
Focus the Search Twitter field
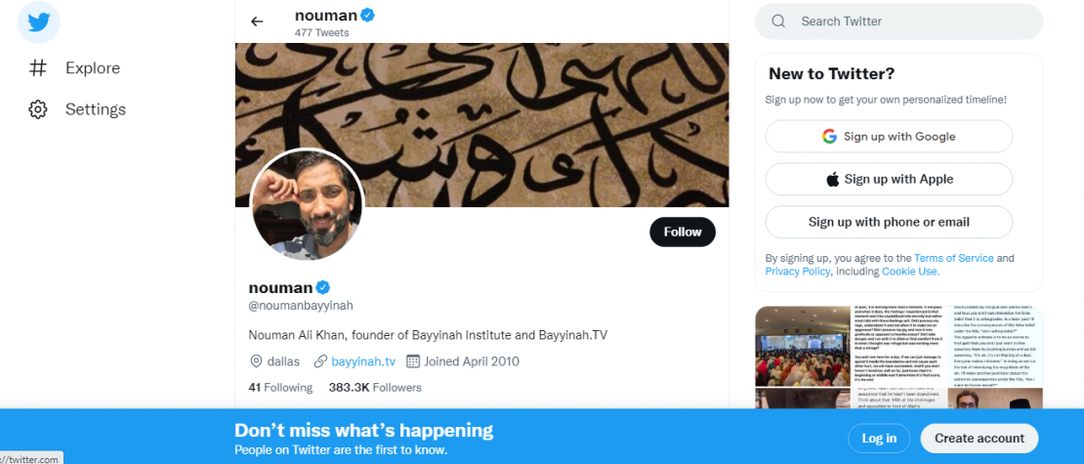(908, 21)
